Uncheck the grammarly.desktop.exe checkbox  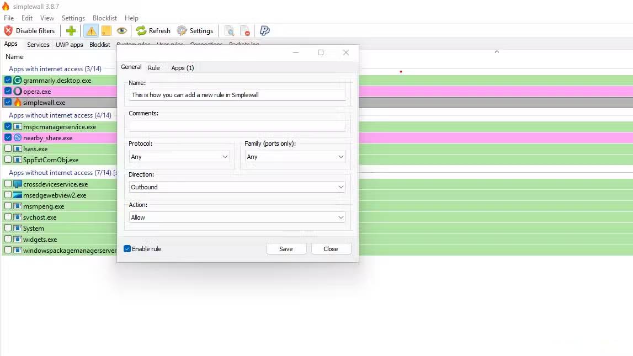(8, 80)
